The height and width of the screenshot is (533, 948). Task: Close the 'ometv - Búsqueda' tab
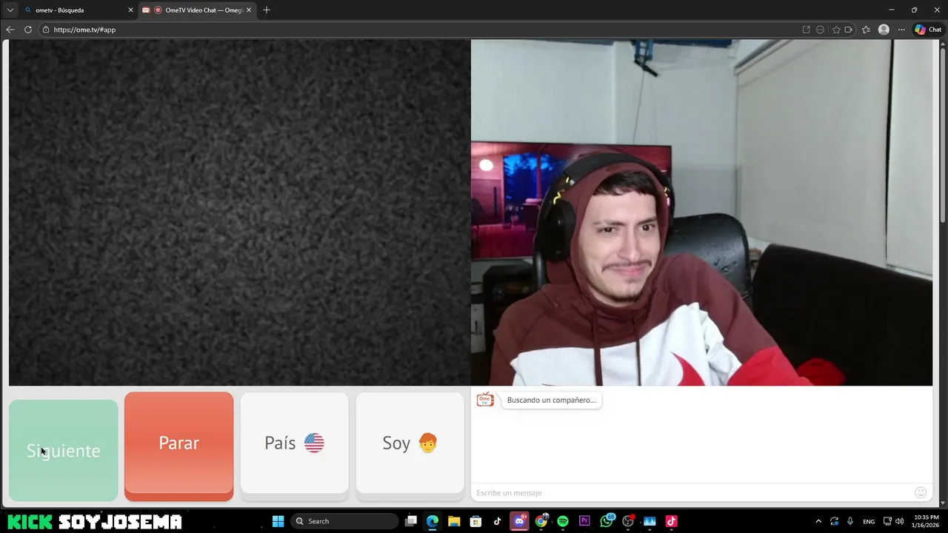click(x=131, y=10)
